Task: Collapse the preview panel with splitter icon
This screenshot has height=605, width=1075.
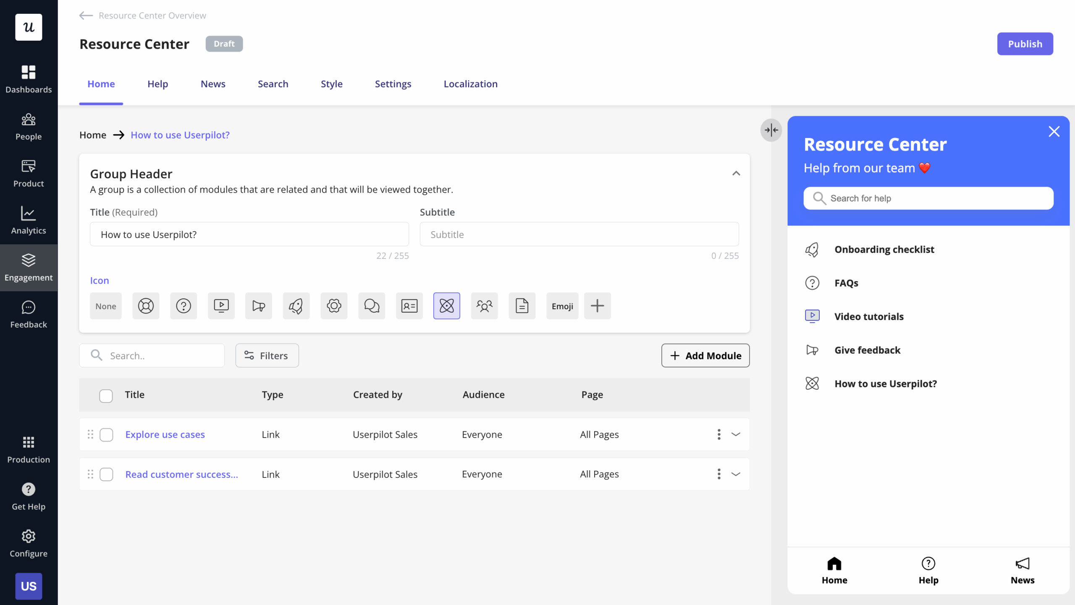Action: point(771,130)
